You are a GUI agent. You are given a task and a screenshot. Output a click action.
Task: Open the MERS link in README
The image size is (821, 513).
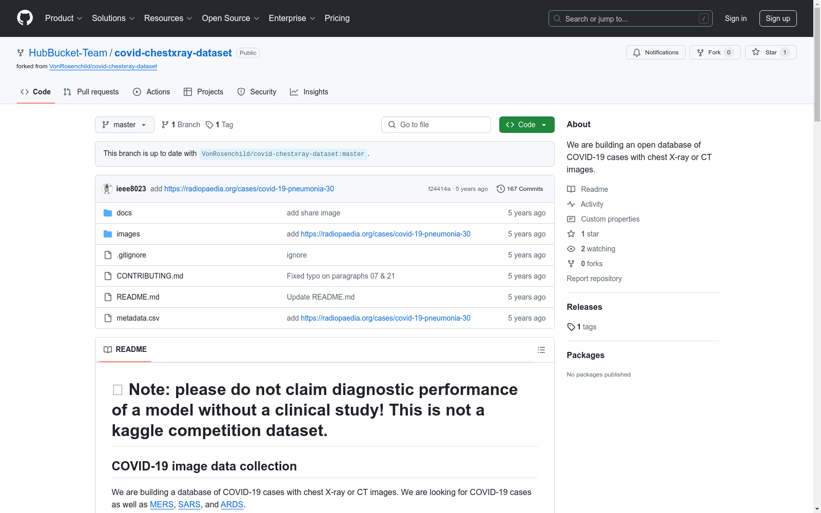tap(162, 504)
